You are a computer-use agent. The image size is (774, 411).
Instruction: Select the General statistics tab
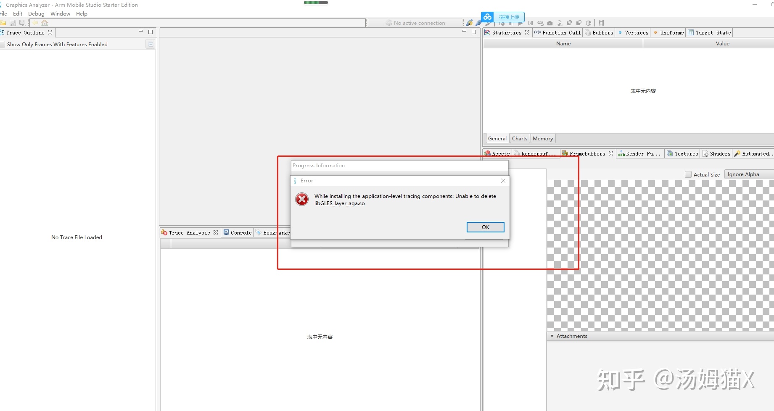tap(497, 139)
